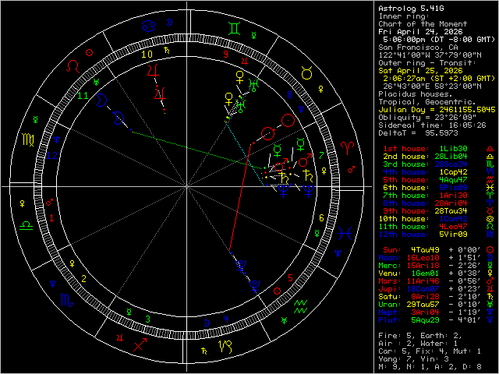The image size is (499, 374).
Task: Click the Julian Day value line
Action: (436, 108)
